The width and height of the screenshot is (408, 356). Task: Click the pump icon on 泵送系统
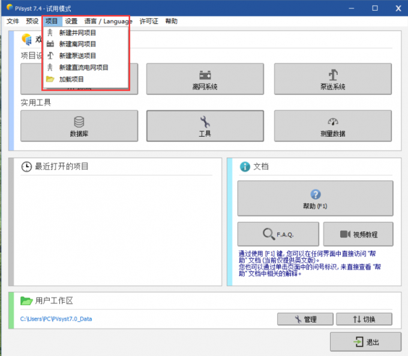coord(333,75)
